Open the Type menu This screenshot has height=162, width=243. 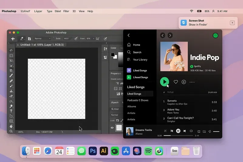click(50, 11)
